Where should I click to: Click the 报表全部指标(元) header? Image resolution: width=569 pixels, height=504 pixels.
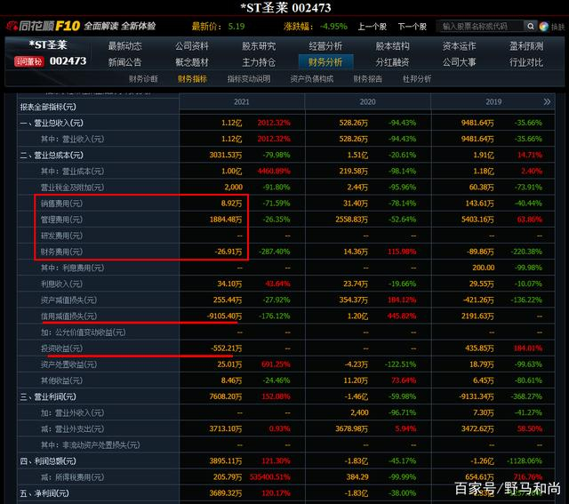pyautogui.click(x=48, y=107)
